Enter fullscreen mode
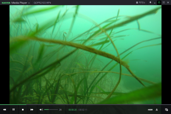 [164, 3]
